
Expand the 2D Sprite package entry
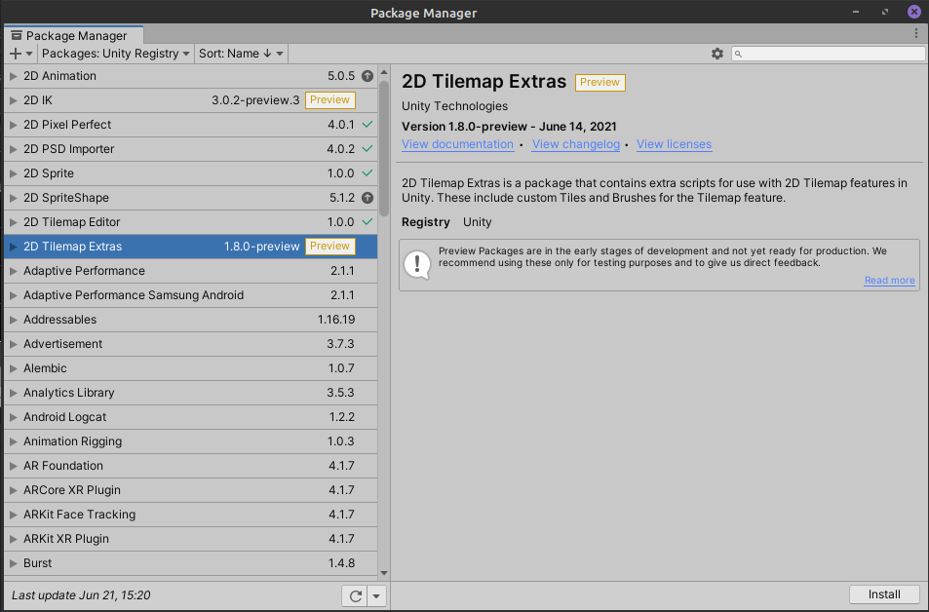pos(13,173)
